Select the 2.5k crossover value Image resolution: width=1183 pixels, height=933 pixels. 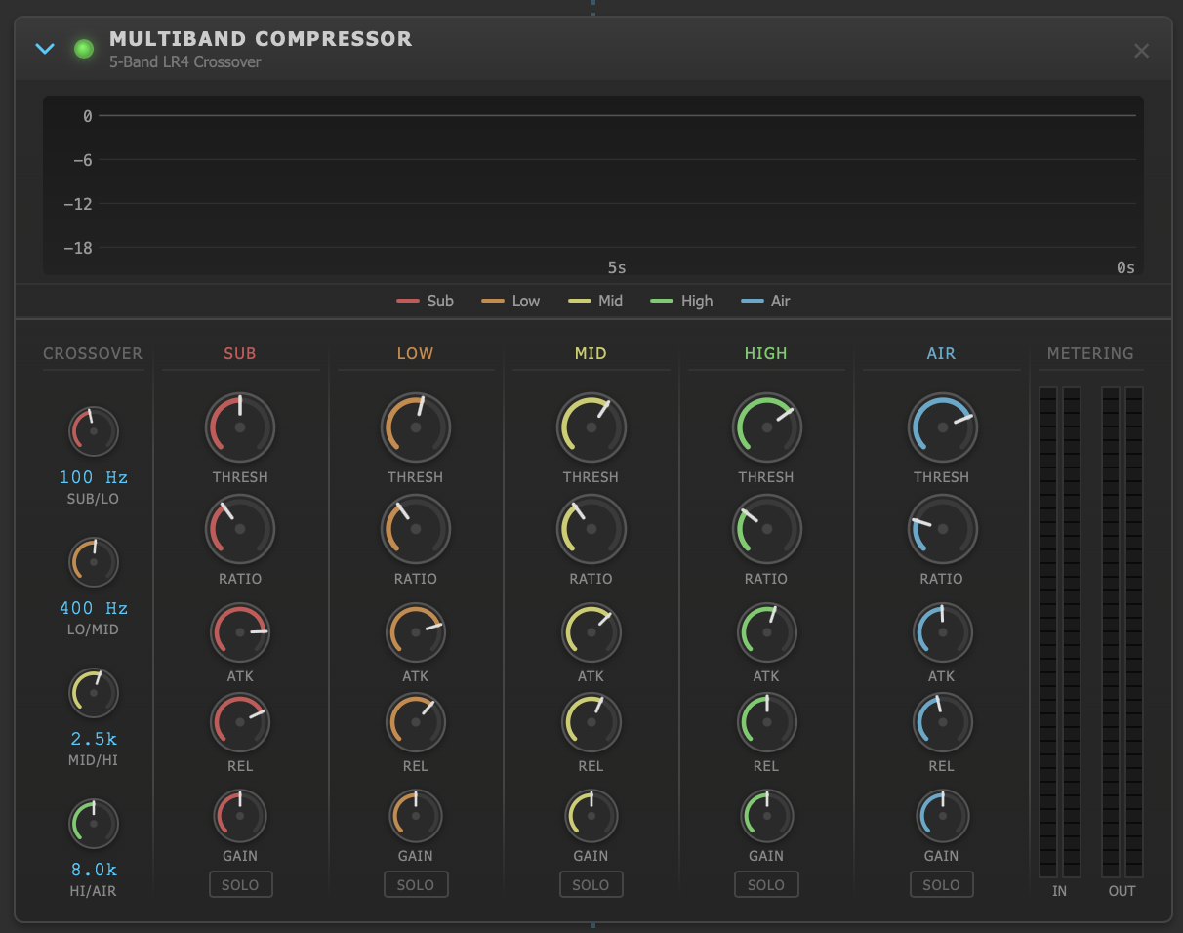coord(94,739)
